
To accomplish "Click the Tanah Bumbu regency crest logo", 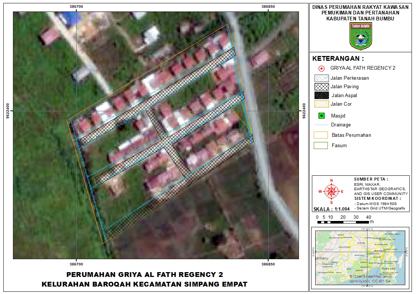I will (x=361, y=36).
